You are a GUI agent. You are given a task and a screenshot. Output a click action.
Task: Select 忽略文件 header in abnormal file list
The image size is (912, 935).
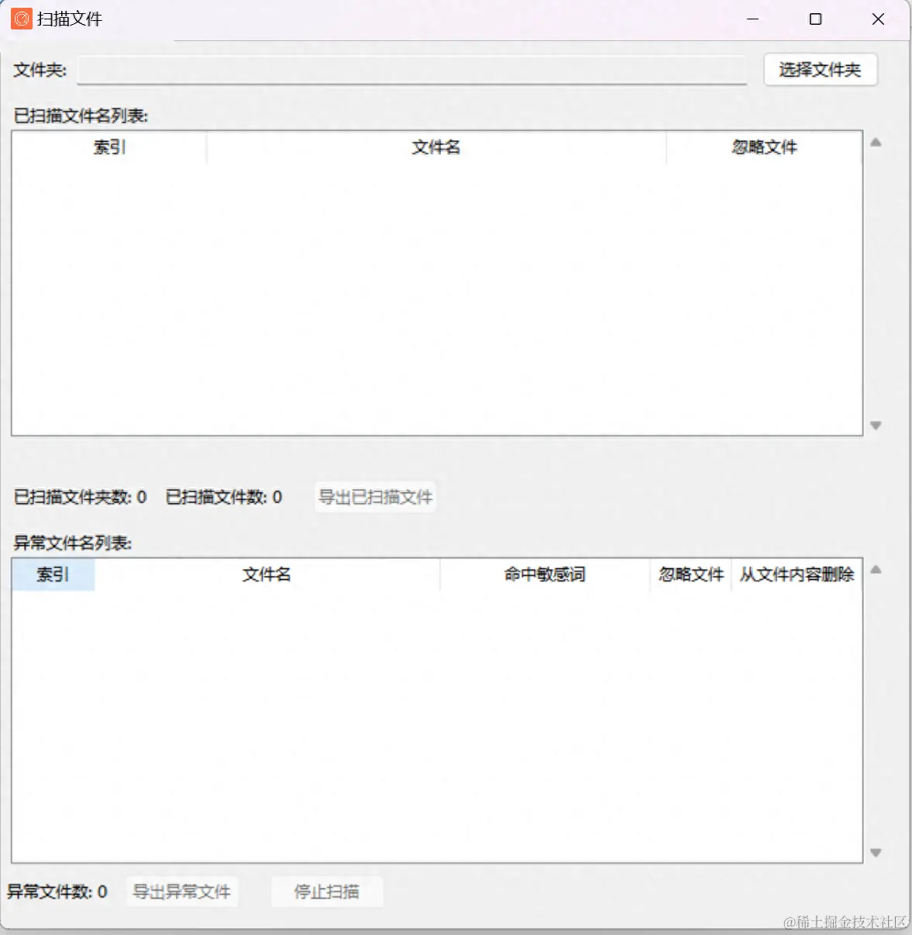coord(691,574)
